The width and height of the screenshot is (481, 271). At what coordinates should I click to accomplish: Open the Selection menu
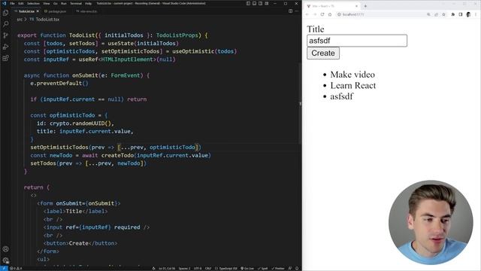33,3
